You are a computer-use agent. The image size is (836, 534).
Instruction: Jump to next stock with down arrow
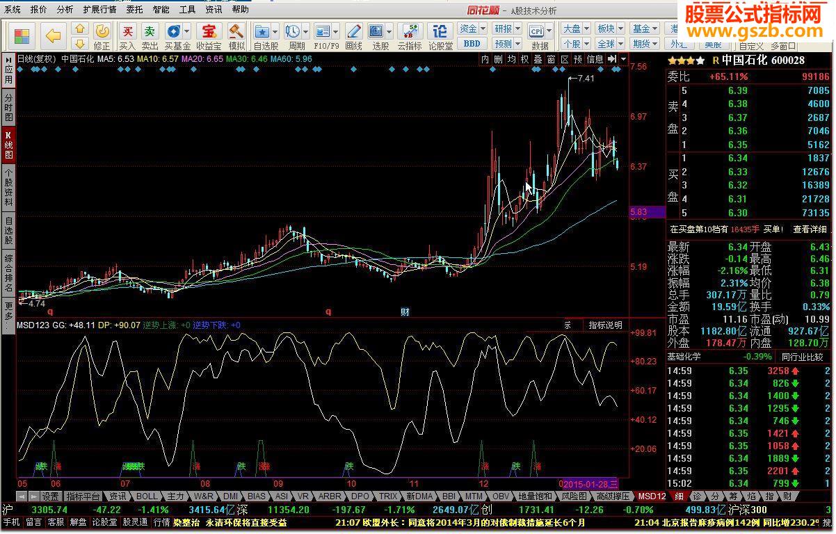click(80, 43)
